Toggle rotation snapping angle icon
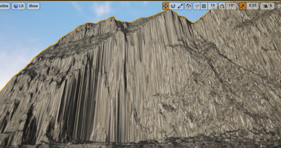The image size is (281, 148). pos(222,6)
